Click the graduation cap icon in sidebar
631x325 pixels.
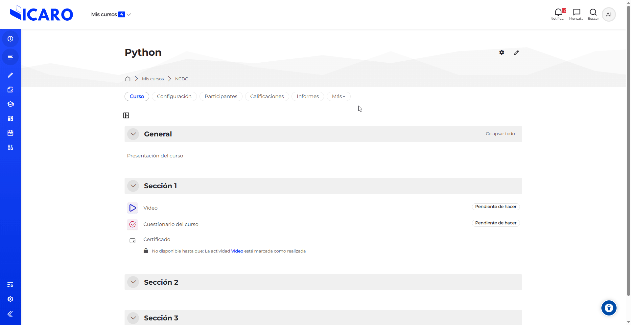tap(11, 104)
